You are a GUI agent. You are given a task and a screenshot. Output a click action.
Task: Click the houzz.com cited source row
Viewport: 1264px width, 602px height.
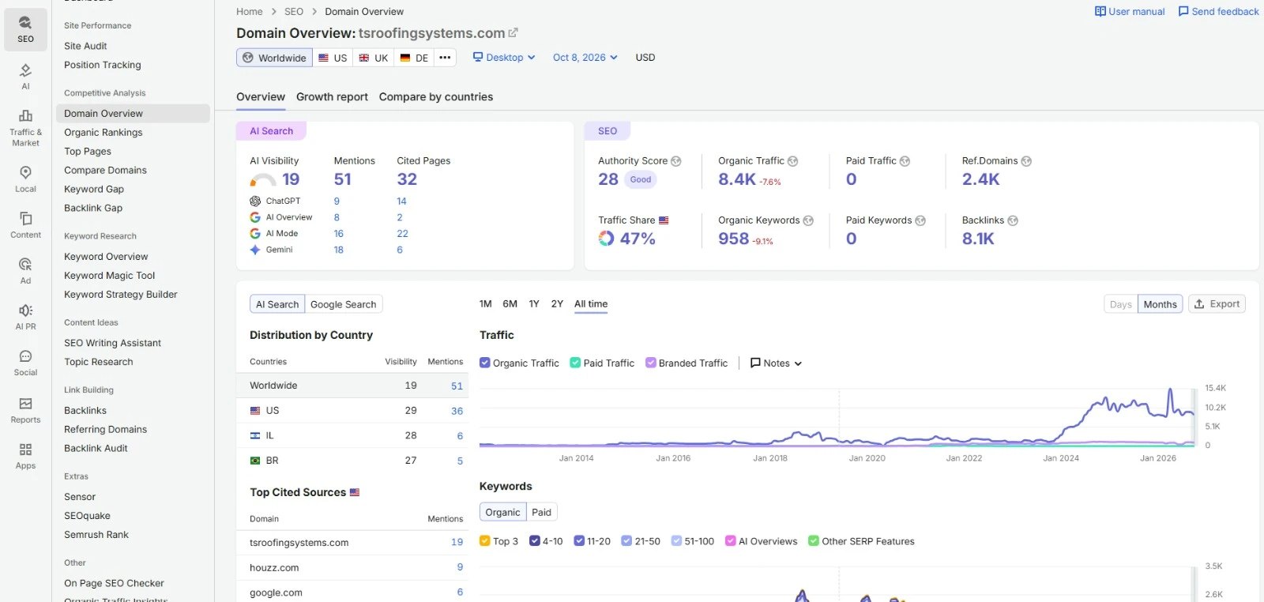click(352, 567)
